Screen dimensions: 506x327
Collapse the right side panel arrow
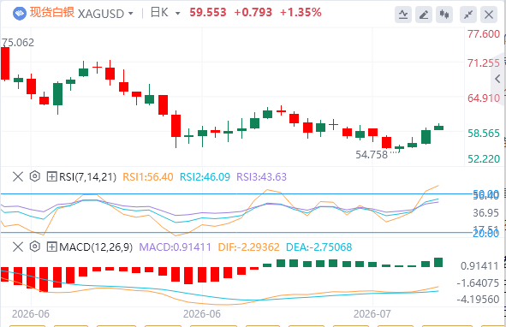tap(498, 79)
